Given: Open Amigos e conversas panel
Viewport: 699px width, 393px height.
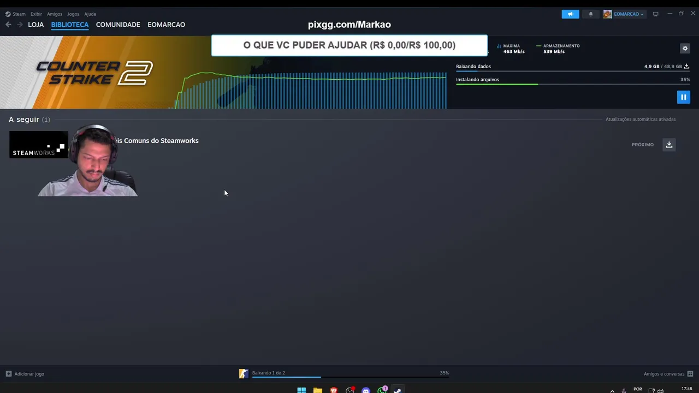Looking at the screenshot, I should [668, 374].
